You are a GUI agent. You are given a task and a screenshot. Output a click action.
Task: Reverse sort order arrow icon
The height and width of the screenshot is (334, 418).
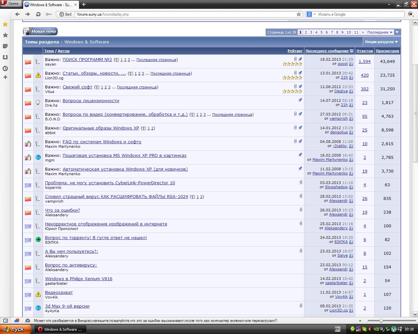[x=351, y=51]
